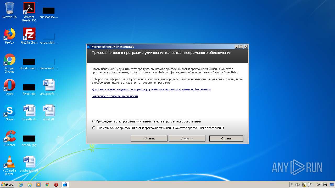Open the Action Center flag tray icon

[x=310, y=185]
